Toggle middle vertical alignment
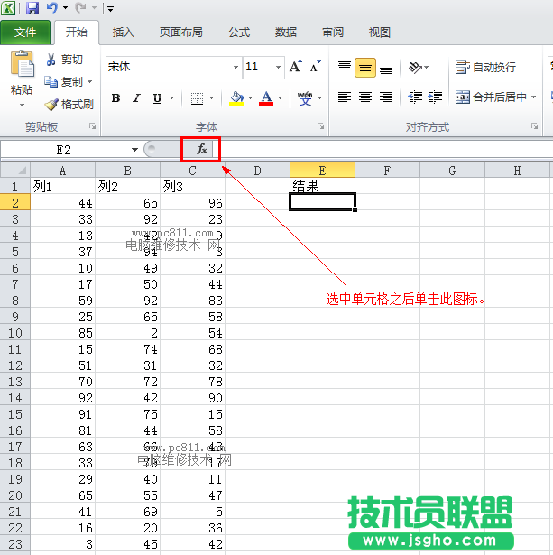This screenshot has width=553, height=555. point(365,68)
